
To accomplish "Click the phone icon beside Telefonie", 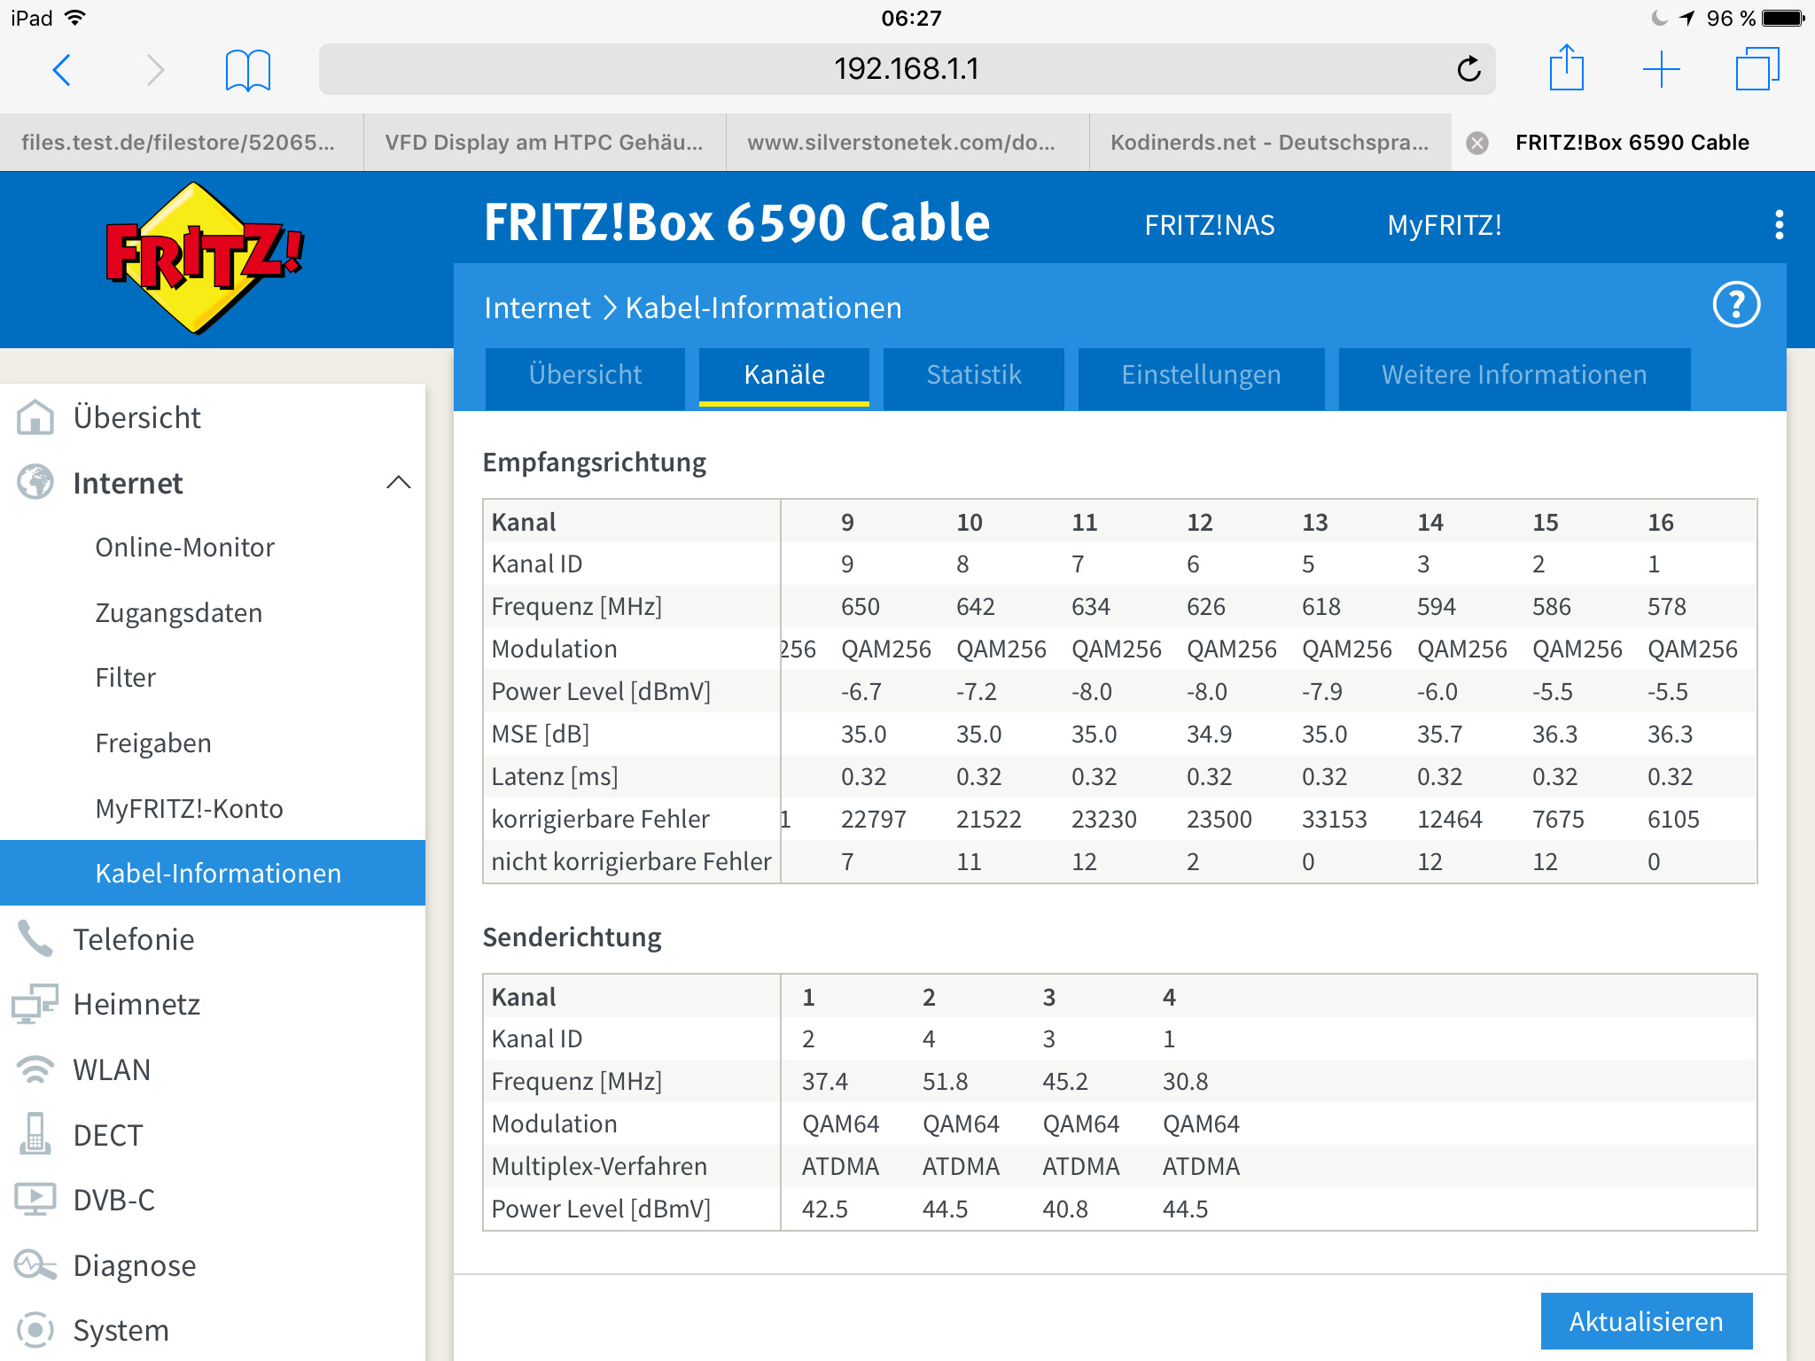I will (x=35, y=938).
